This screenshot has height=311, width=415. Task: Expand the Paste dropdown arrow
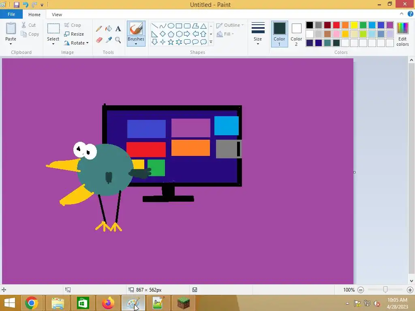11,44
